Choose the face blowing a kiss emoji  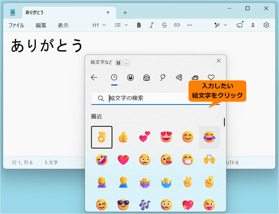pyautogui.click(x=166, y=160)
